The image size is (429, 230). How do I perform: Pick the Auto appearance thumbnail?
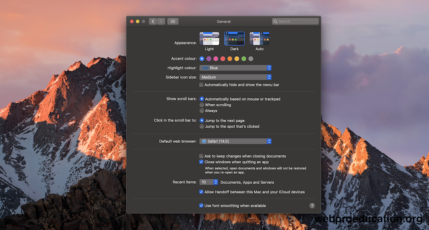pyautogui.click(x=259, y=39)
